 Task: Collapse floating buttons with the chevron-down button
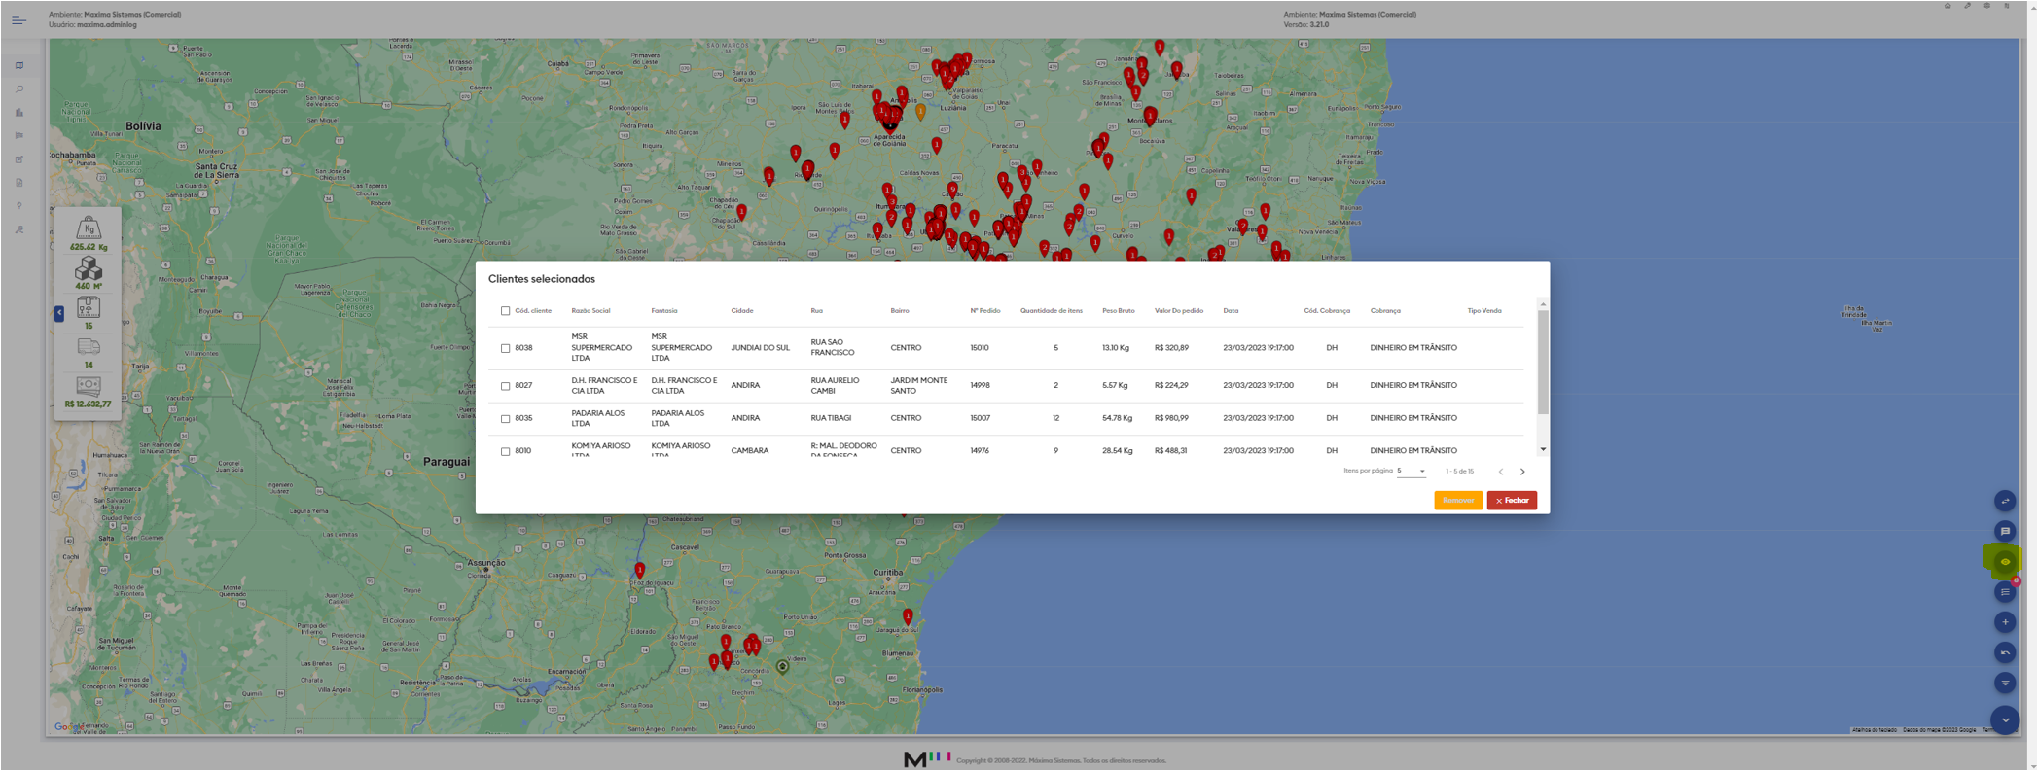point(2004,720)
